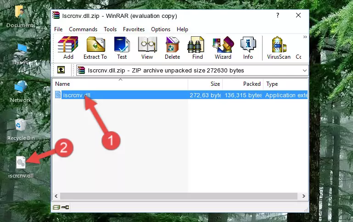This screenshot has height=222, width=353.
Task: Select the iscrcnv.dll file row
Action: tap(181, 95)
